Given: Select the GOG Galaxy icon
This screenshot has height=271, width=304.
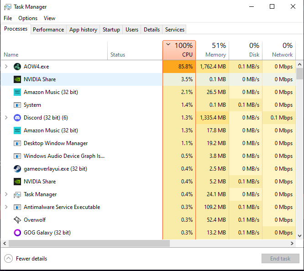Looking at the screenshot, I should tap(17, 233).
